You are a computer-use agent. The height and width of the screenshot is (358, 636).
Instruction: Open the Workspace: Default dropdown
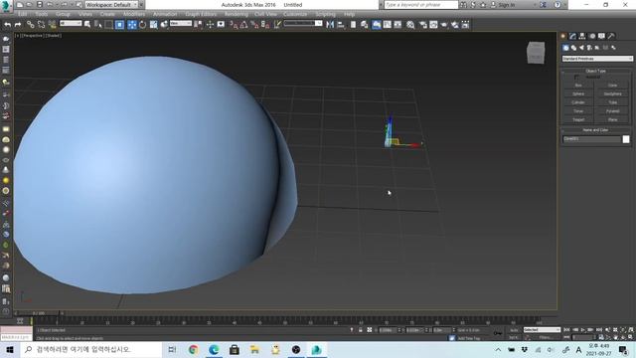click(x=111, y=5)
